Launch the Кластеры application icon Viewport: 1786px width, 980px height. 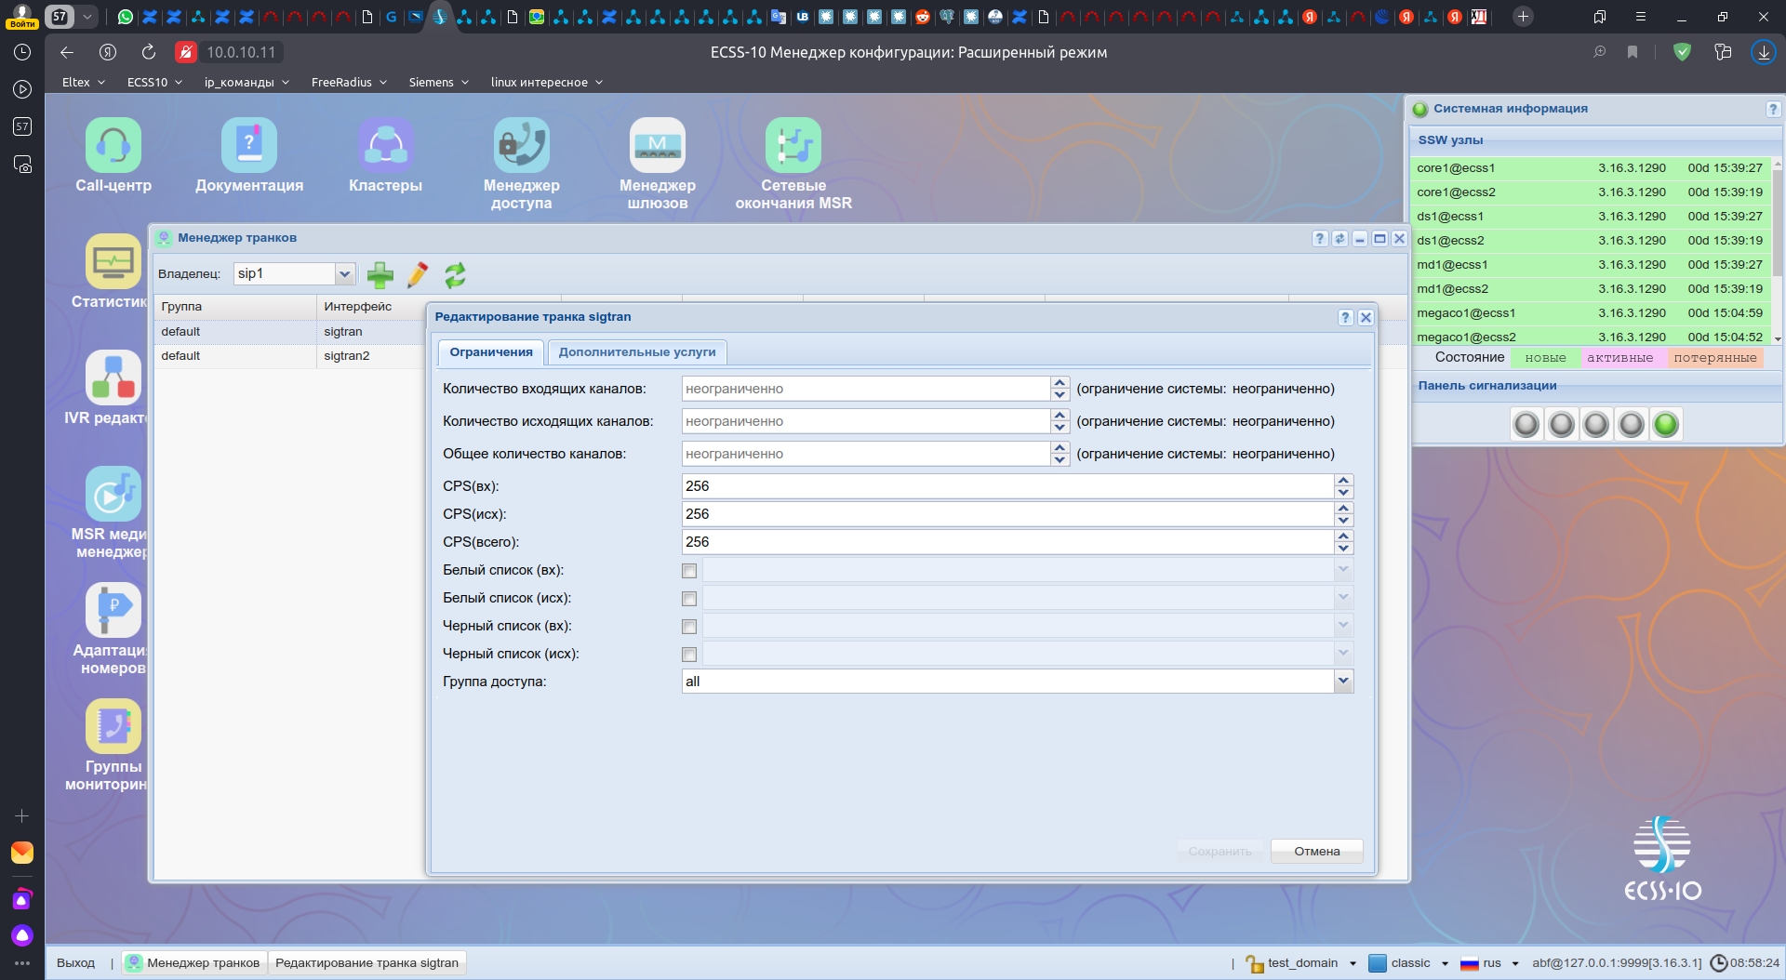(385, 146)
